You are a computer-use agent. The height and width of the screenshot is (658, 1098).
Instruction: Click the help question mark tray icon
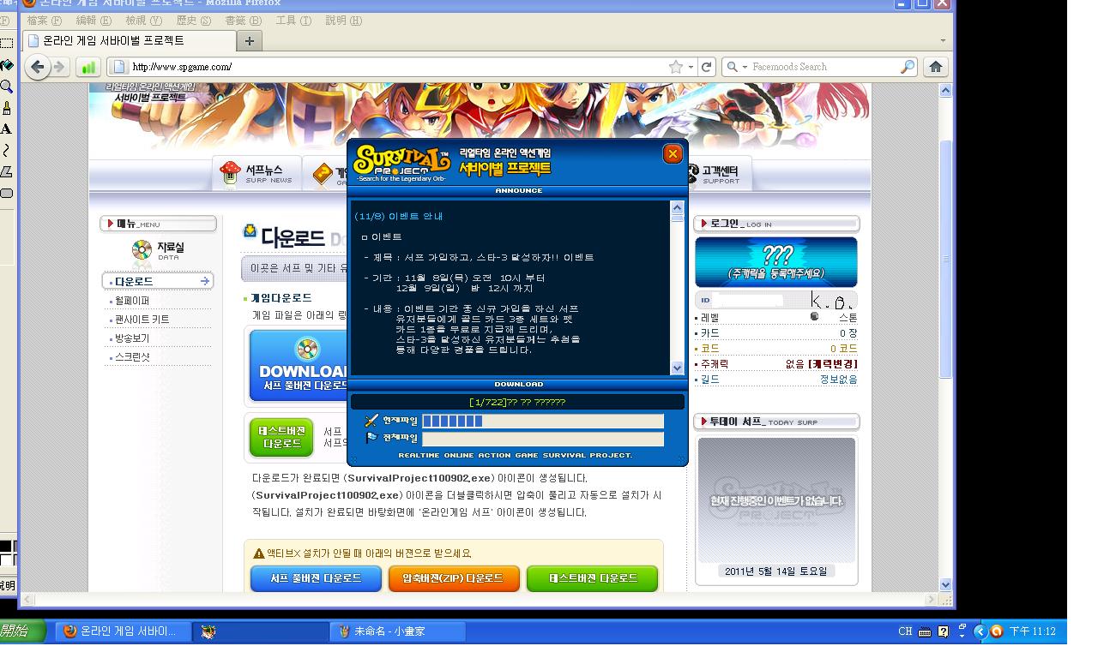pyautogui.click(x=944, y=631)
